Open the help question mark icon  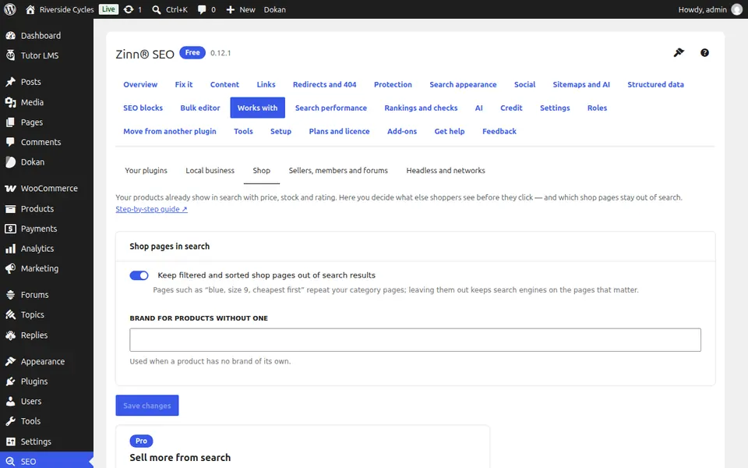click(704, 52)
